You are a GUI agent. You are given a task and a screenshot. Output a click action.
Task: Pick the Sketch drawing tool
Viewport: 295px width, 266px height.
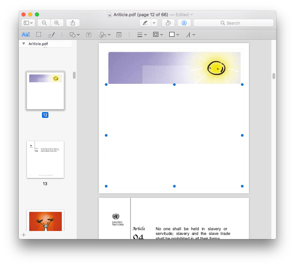point(51,34)
